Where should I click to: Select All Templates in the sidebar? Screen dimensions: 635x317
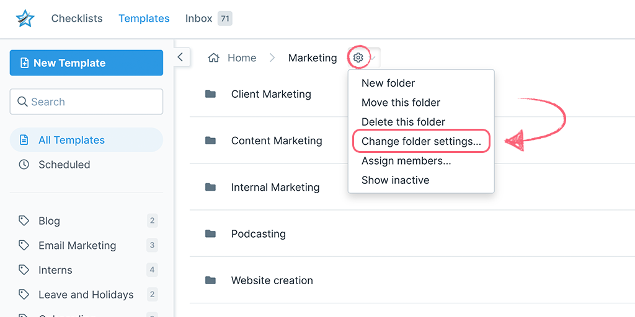(86, 140)
